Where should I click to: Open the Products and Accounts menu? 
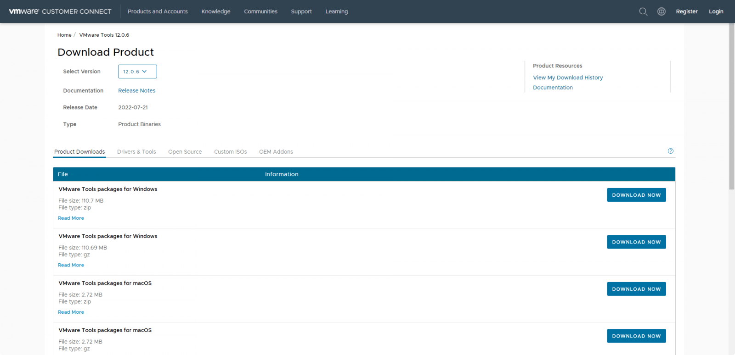coord(158,11)
